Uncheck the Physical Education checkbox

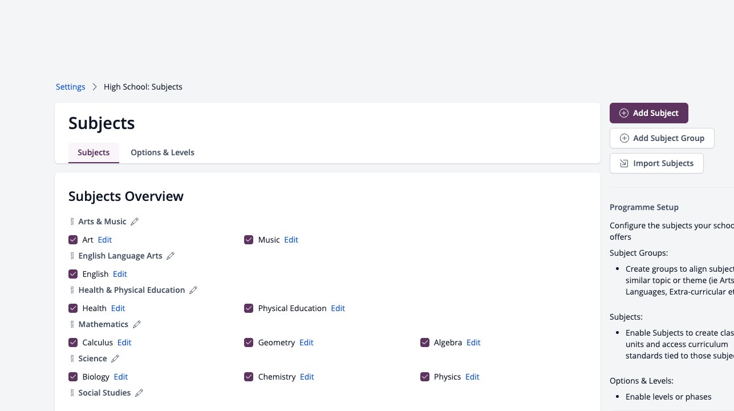(249, 308)
